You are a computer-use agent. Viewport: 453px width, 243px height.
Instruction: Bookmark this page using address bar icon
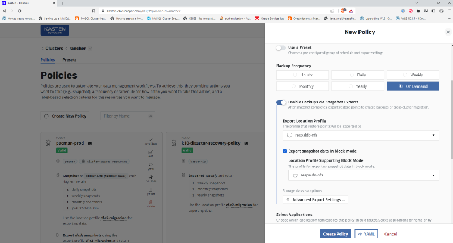93,11
